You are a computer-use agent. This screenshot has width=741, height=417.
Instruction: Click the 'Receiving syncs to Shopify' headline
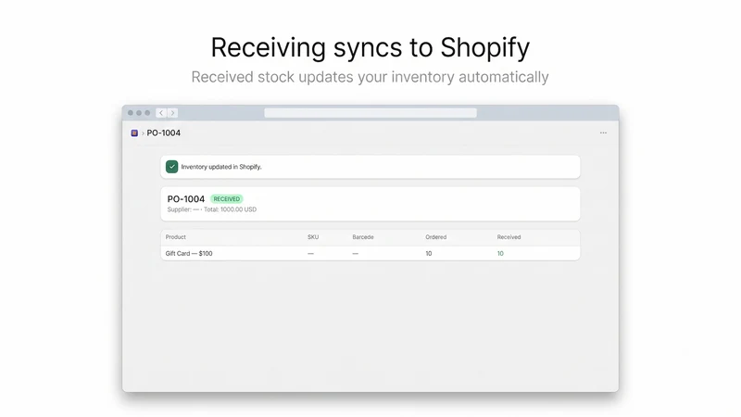coord(370,48)
